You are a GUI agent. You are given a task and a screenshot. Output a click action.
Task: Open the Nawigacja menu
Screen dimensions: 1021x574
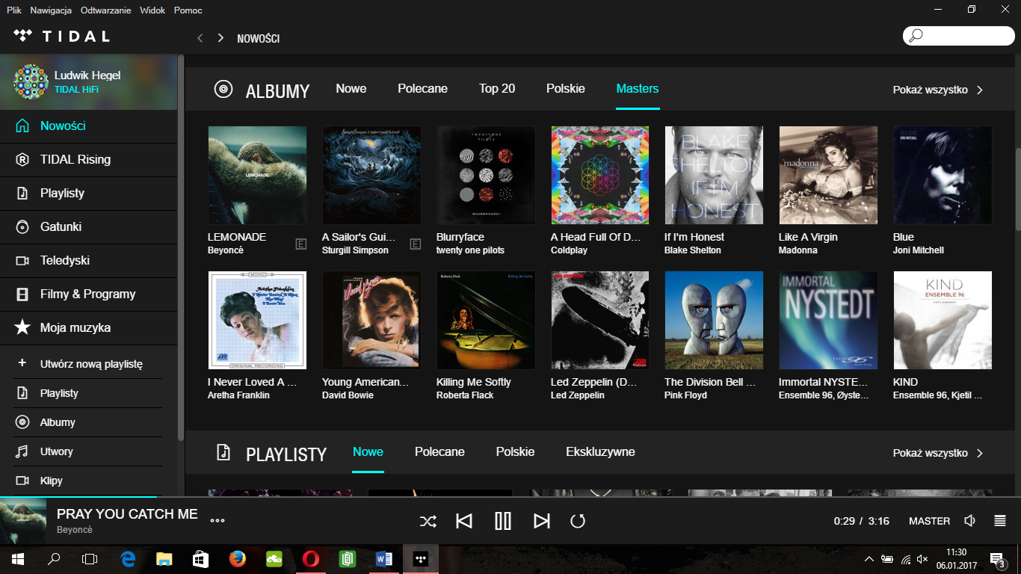[51, 10]
